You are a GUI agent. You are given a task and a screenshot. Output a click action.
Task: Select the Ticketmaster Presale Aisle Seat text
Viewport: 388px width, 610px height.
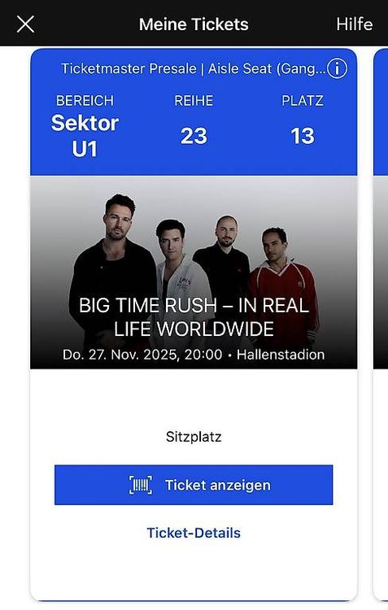click(x=193, y=69)
